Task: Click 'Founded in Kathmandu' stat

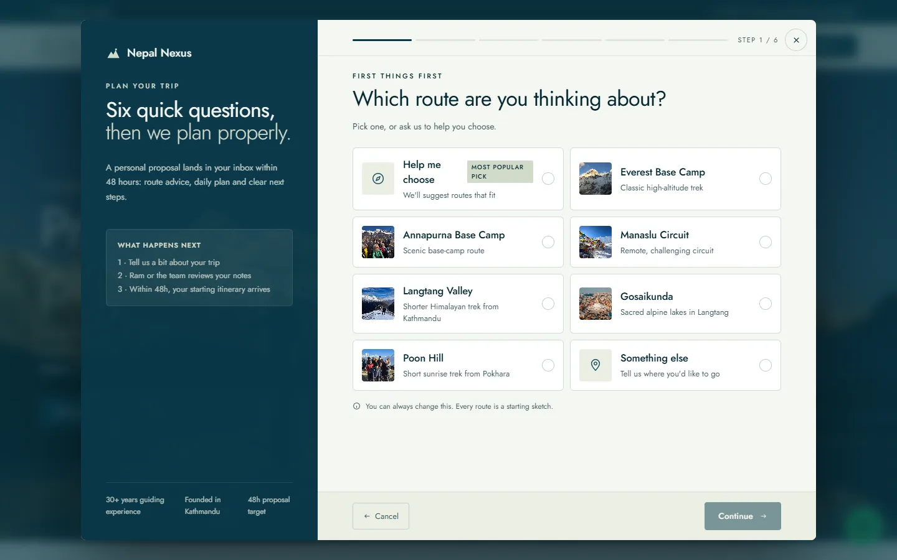Action: (x=202, y=505)
